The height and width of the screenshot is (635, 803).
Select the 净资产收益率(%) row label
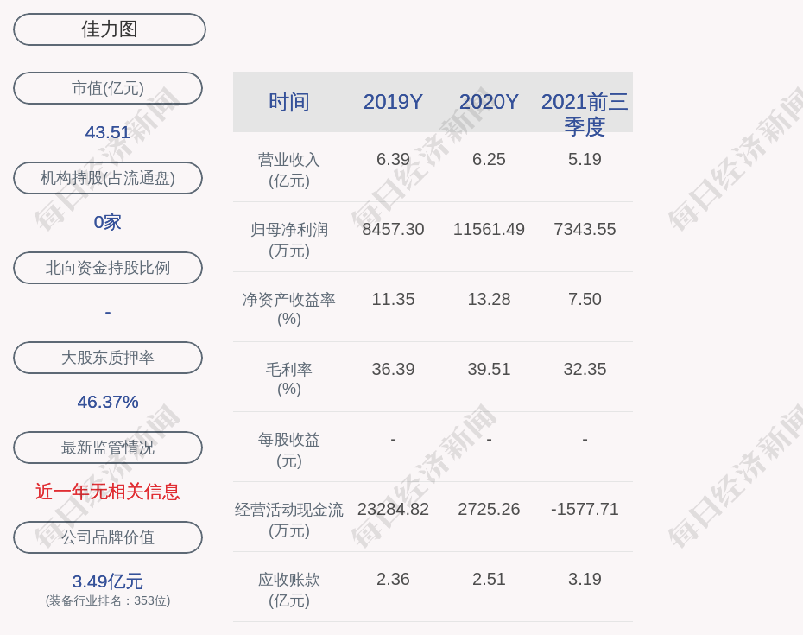coord(289,309)
